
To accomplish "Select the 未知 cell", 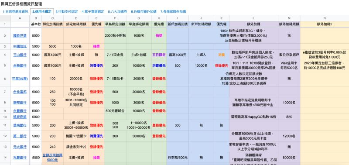I will pyautogui.click(x=289, y=117).
